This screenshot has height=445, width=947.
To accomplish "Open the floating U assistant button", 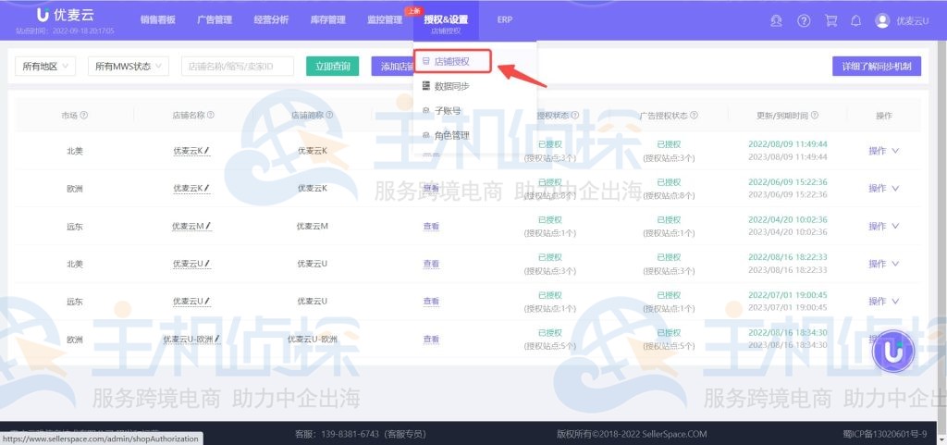I will point(893,352).
